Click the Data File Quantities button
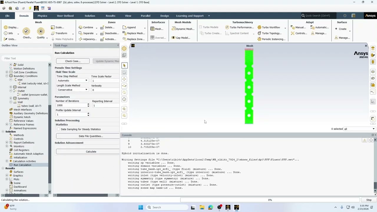 click(x=88, y=136)
